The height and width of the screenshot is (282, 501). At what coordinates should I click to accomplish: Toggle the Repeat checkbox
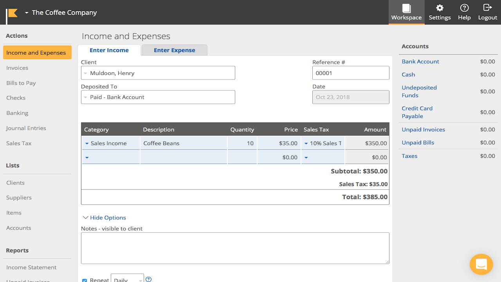click(85, 280)
